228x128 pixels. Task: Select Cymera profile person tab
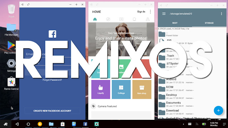point(147,19)
